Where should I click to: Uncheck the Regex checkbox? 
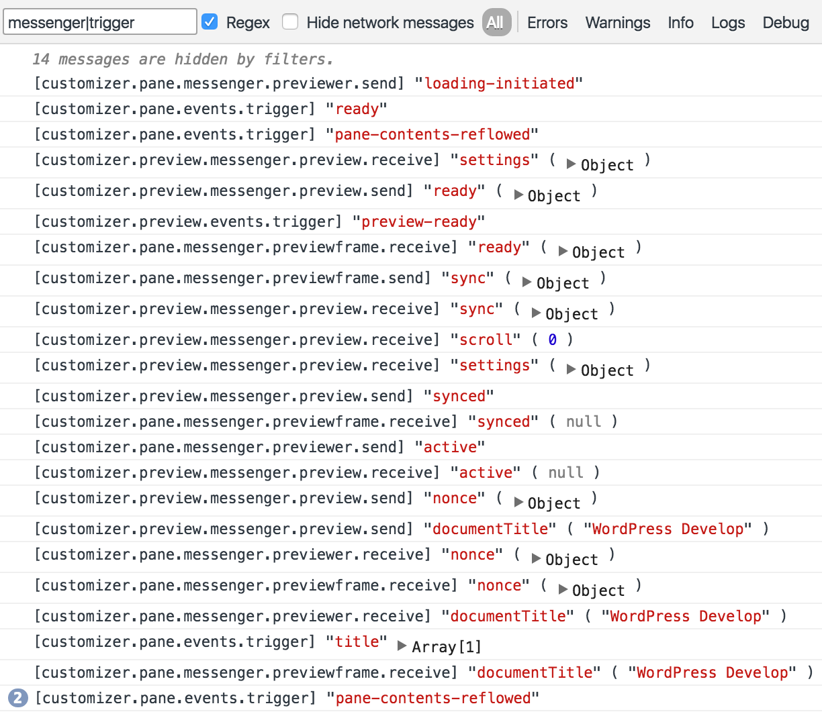click(210, 22)
